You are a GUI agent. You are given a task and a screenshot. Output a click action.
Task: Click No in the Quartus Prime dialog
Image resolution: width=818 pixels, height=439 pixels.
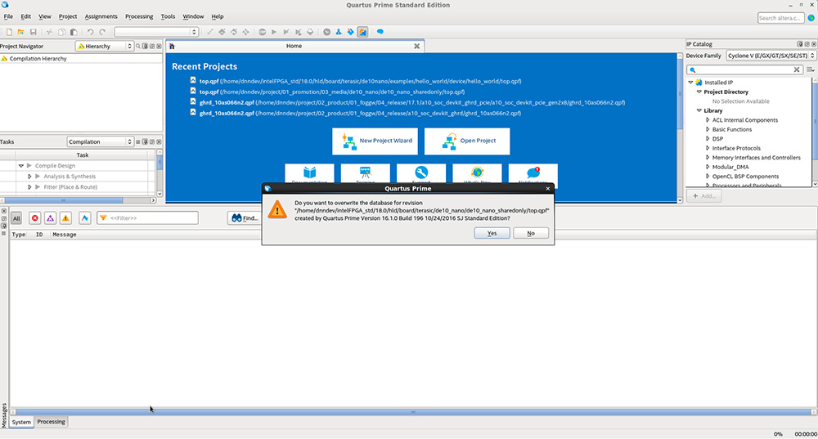pos(531,233)
